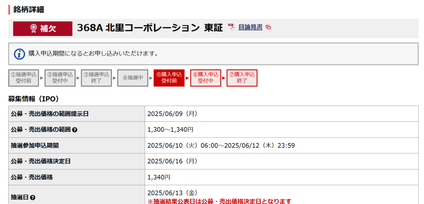Open help icon beside 公募・売出価格の範囲
Viewport: 424px width, 204px height.
click(x=75, y=130)
